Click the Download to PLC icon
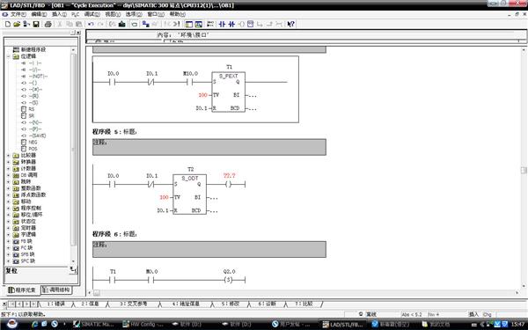 click(x=122, y=24)
